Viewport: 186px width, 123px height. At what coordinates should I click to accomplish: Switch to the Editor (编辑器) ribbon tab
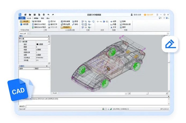(x=36, y=18)
